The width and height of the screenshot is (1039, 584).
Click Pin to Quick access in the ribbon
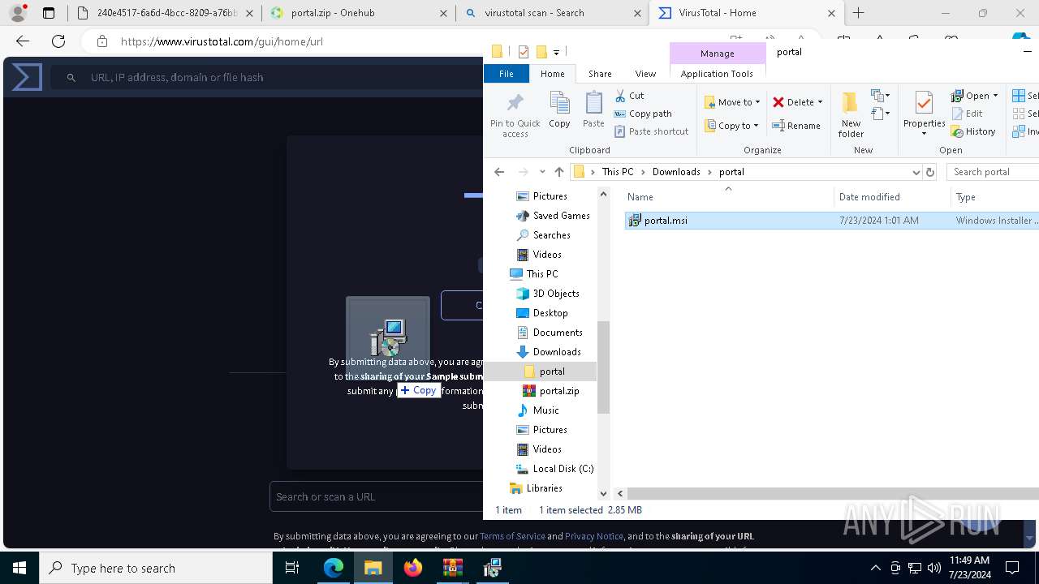point(515,114)
